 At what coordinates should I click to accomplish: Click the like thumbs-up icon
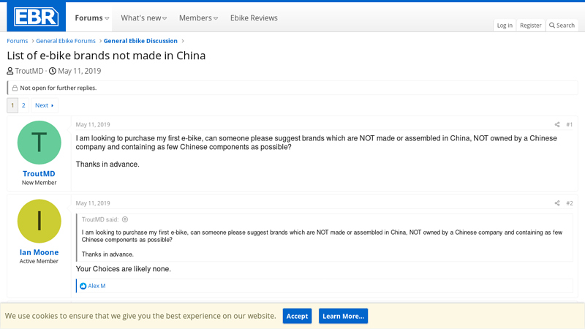(x=83, y=286)
